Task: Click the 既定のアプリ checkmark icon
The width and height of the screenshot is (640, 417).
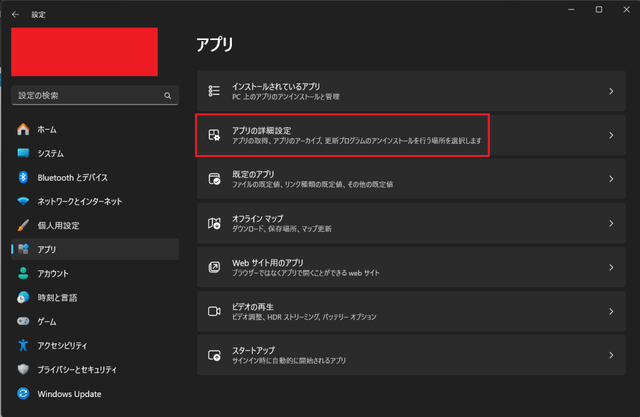Action: (x=214, y=179)
